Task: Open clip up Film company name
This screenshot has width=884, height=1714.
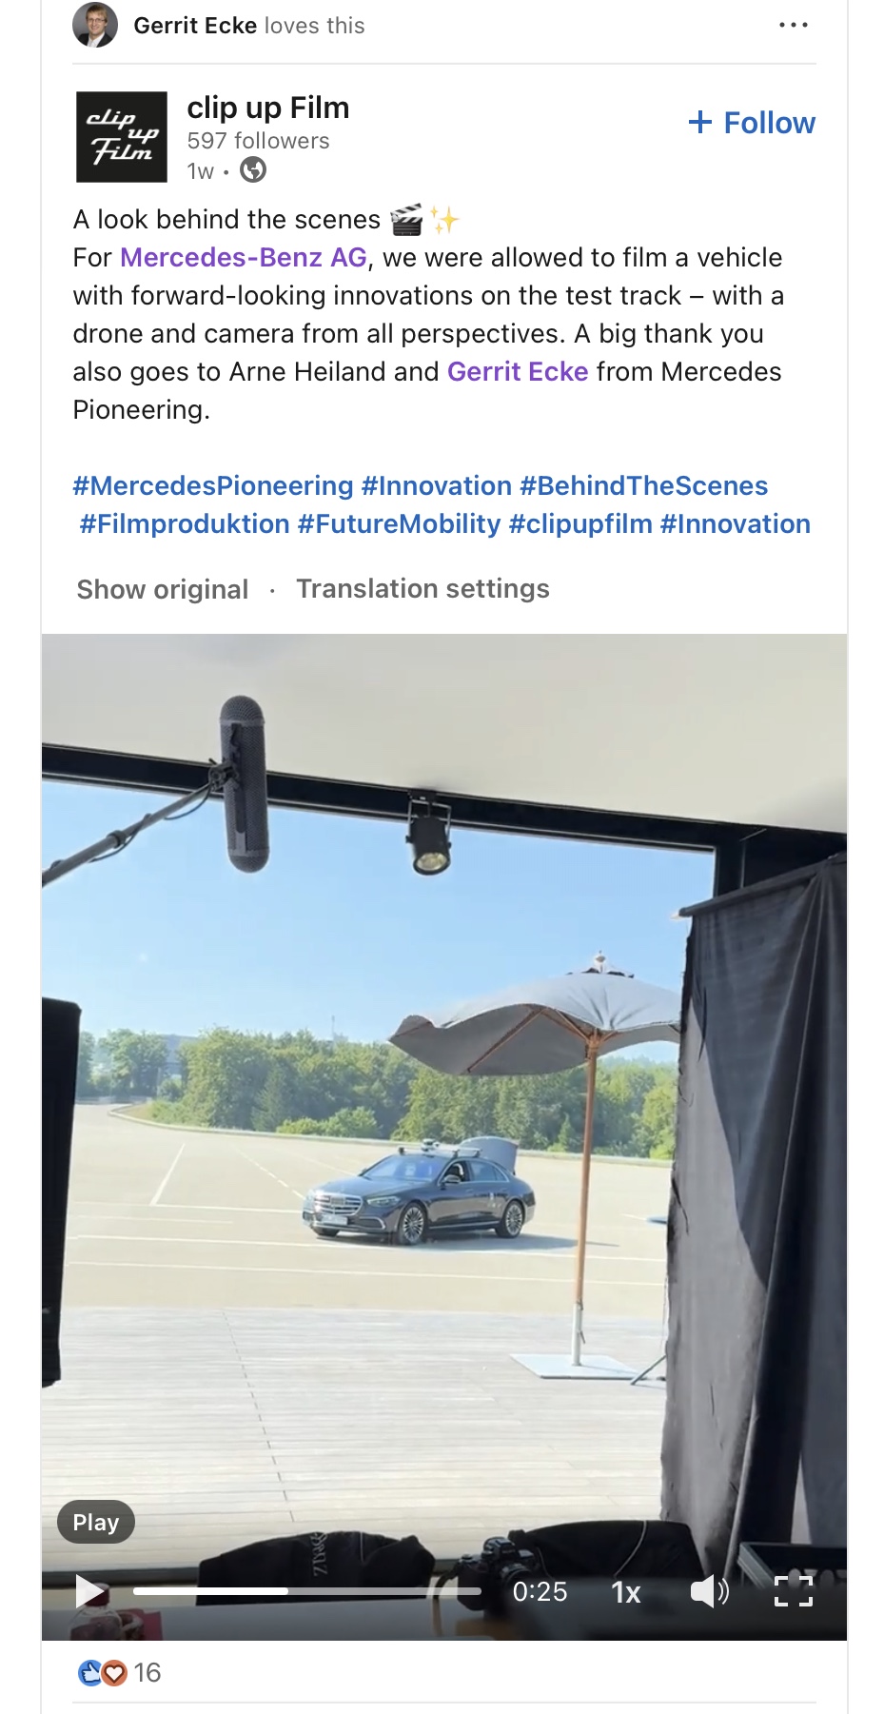Action: (268, 108)
